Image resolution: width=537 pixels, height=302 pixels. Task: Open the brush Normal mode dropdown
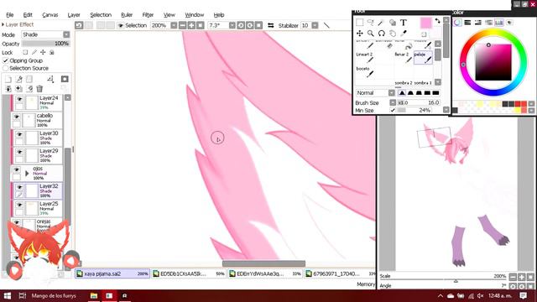click(x=392, y=93)
